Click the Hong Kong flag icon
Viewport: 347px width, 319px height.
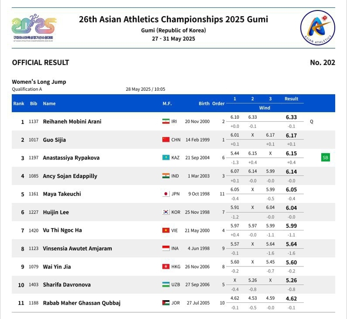[x=166, y=266]
